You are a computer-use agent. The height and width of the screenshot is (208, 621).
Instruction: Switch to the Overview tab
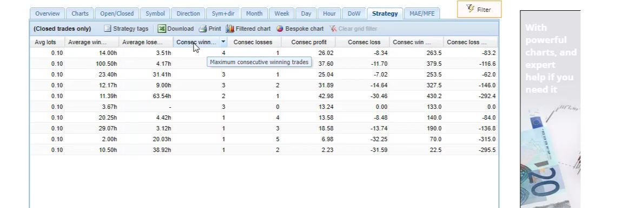(48, 13)
